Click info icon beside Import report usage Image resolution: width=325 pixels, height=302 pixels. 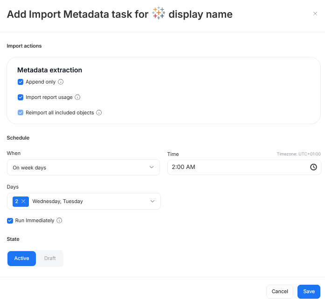click(x=77, y=98)
